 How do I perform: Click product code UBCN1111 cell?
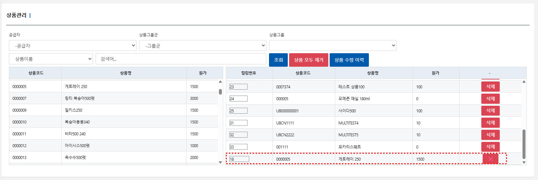[x=304, y=123]
